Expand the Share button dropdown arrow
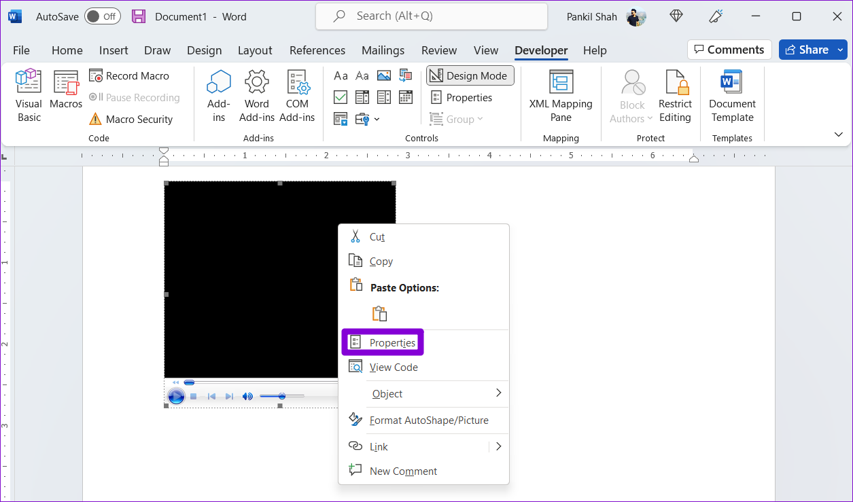Image resolution: width=853 pixels, height=502 pixels. click(x=841, y=50)
